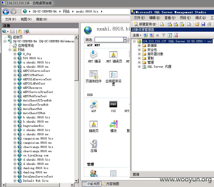Image resolution: width=214 pixels, height=187 pixels.
Task: Expand the 服务器对象 node
Action: click(x=139, y=54)
